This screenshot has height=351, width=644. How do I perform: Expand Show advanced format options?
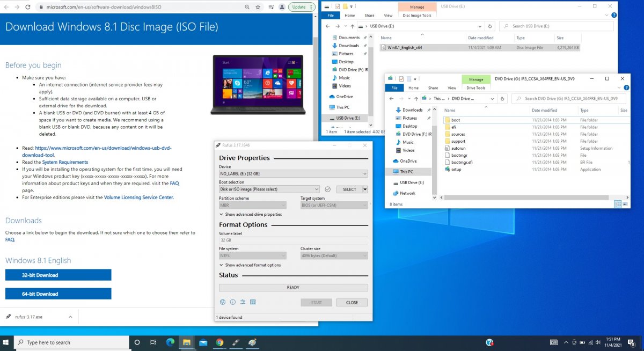click(x=250, y=265)
